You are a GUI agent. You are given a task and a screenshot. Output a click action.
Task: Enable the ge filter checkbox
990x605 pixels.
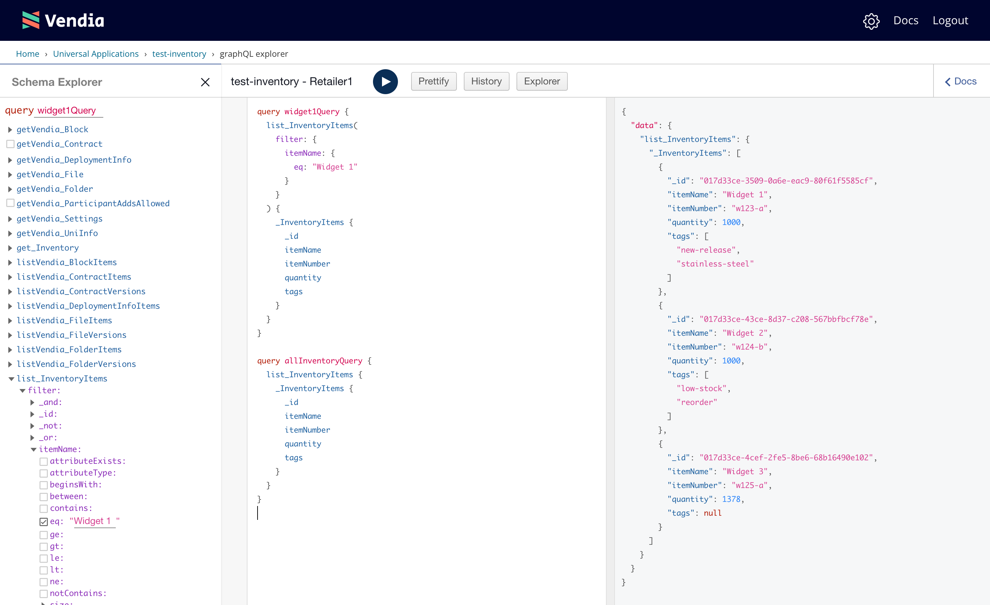tap(43, 535)
